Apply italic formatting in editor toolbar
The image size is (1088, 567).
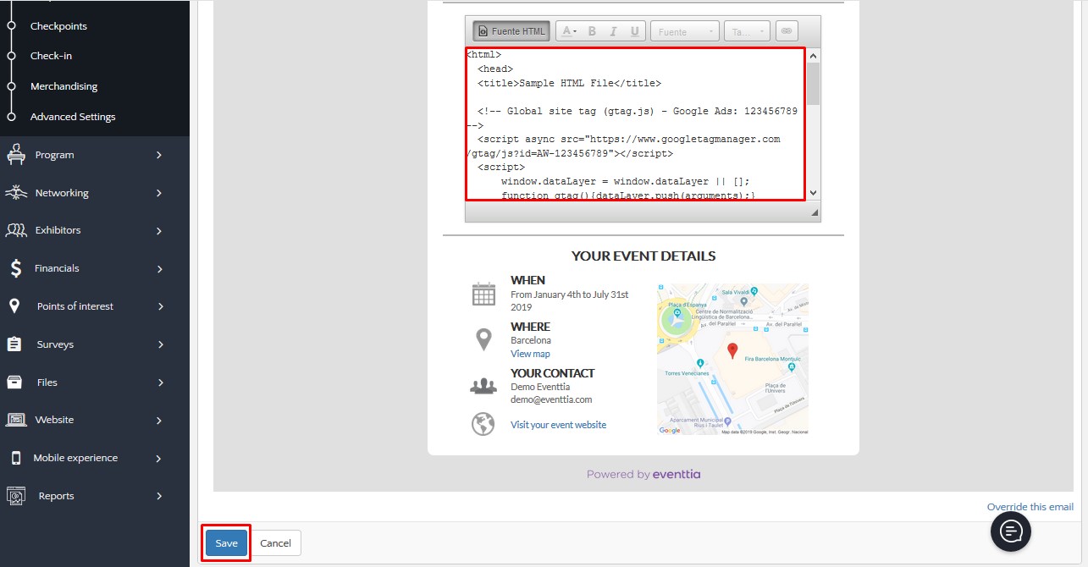coord(613,31)
